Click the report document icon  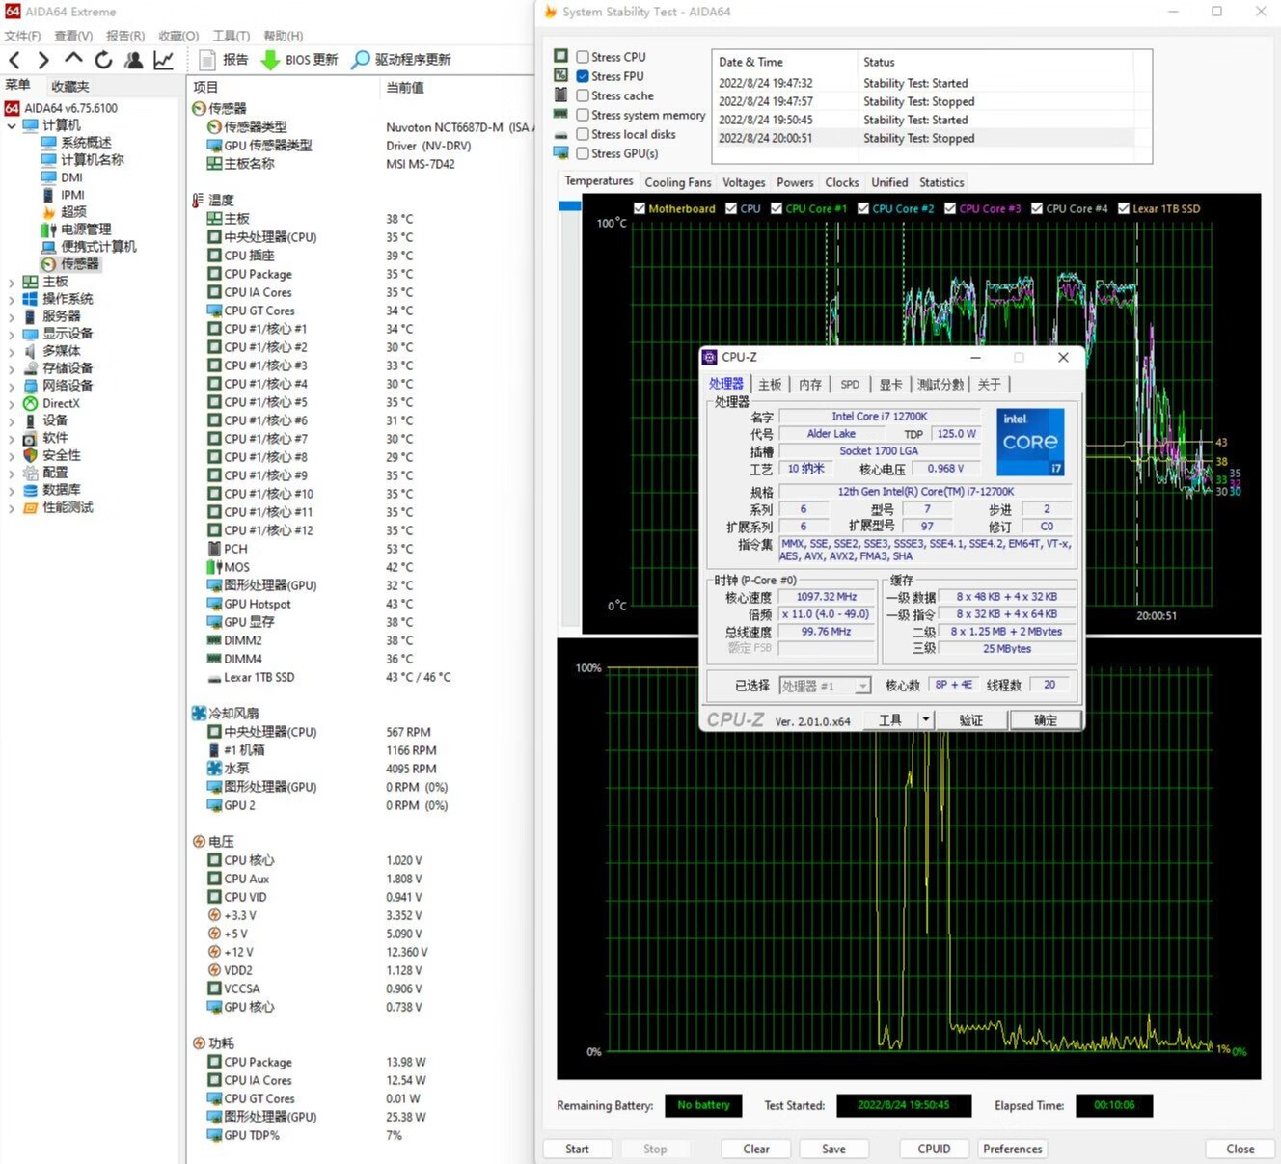tap(207, 60)
